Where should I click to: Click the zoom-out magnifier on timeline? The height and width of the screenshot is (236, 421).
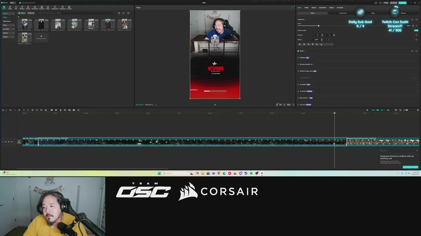(x=400, y=110)
